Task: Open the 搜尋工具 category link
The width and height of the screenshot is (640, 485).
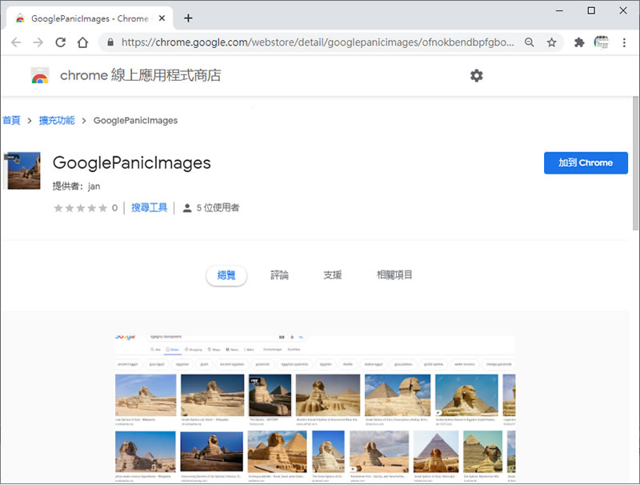Action: click(150, 208)
